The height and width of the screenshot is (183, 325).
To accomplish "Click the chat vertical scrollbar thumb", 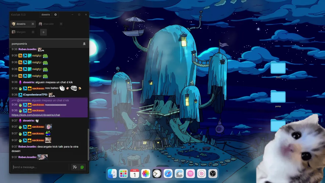I will click(x=88, y=144).
